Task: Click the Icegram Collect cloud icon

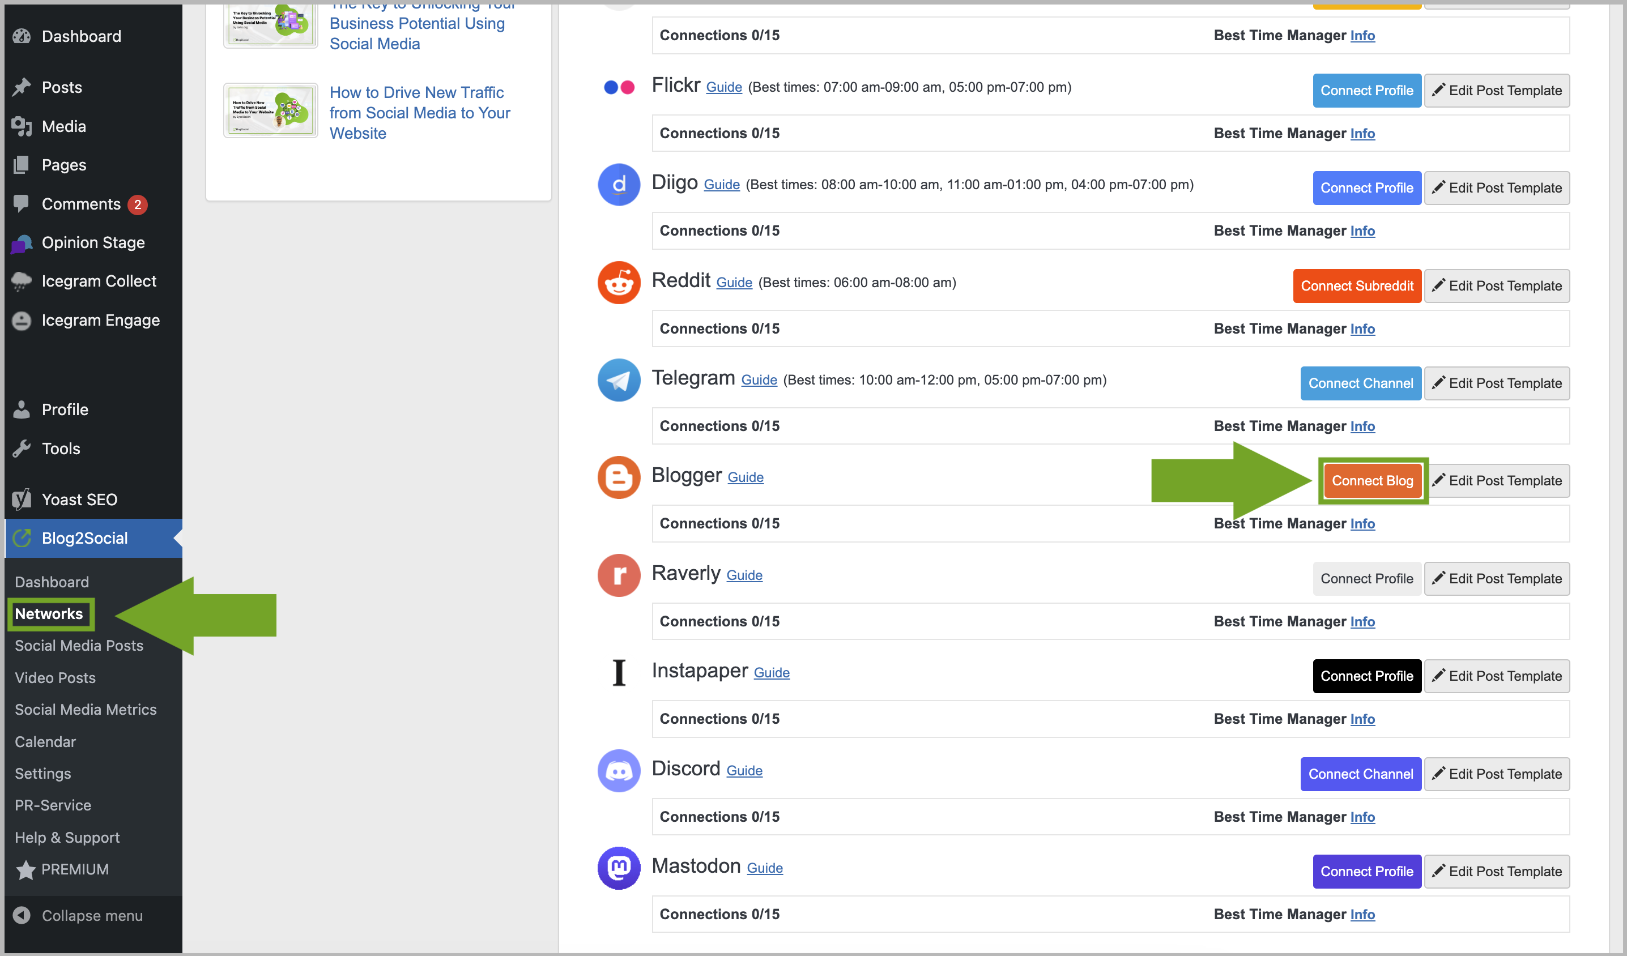Action: click(22, 281)
